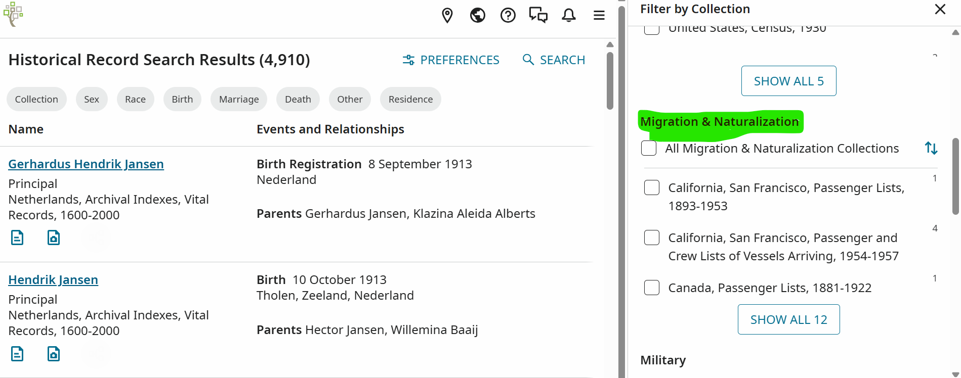This screenshot has height=378, width=961.
Task: Open the hamburger menu
Action: point(599,16)
